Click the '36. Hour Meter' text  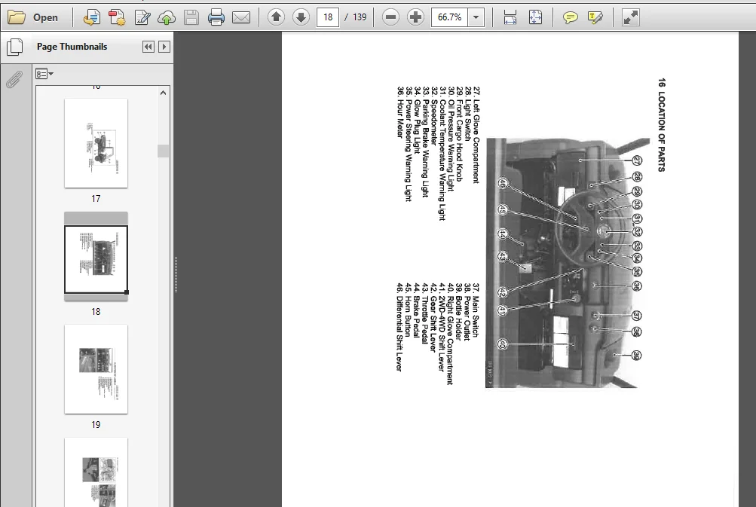400,112
